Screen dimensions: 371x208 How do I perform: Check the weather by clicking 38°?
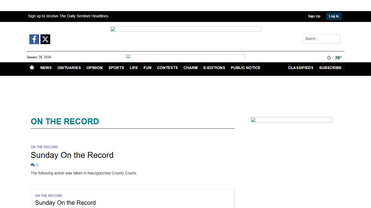click(x=338, y=58)
